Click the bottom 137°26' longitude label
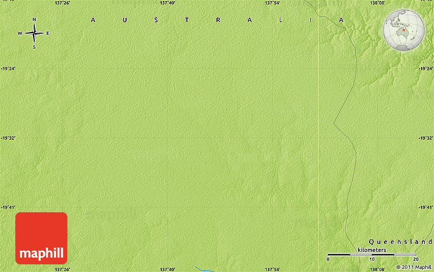This screenshot has width=434, height=272. [x=62, y=269]
